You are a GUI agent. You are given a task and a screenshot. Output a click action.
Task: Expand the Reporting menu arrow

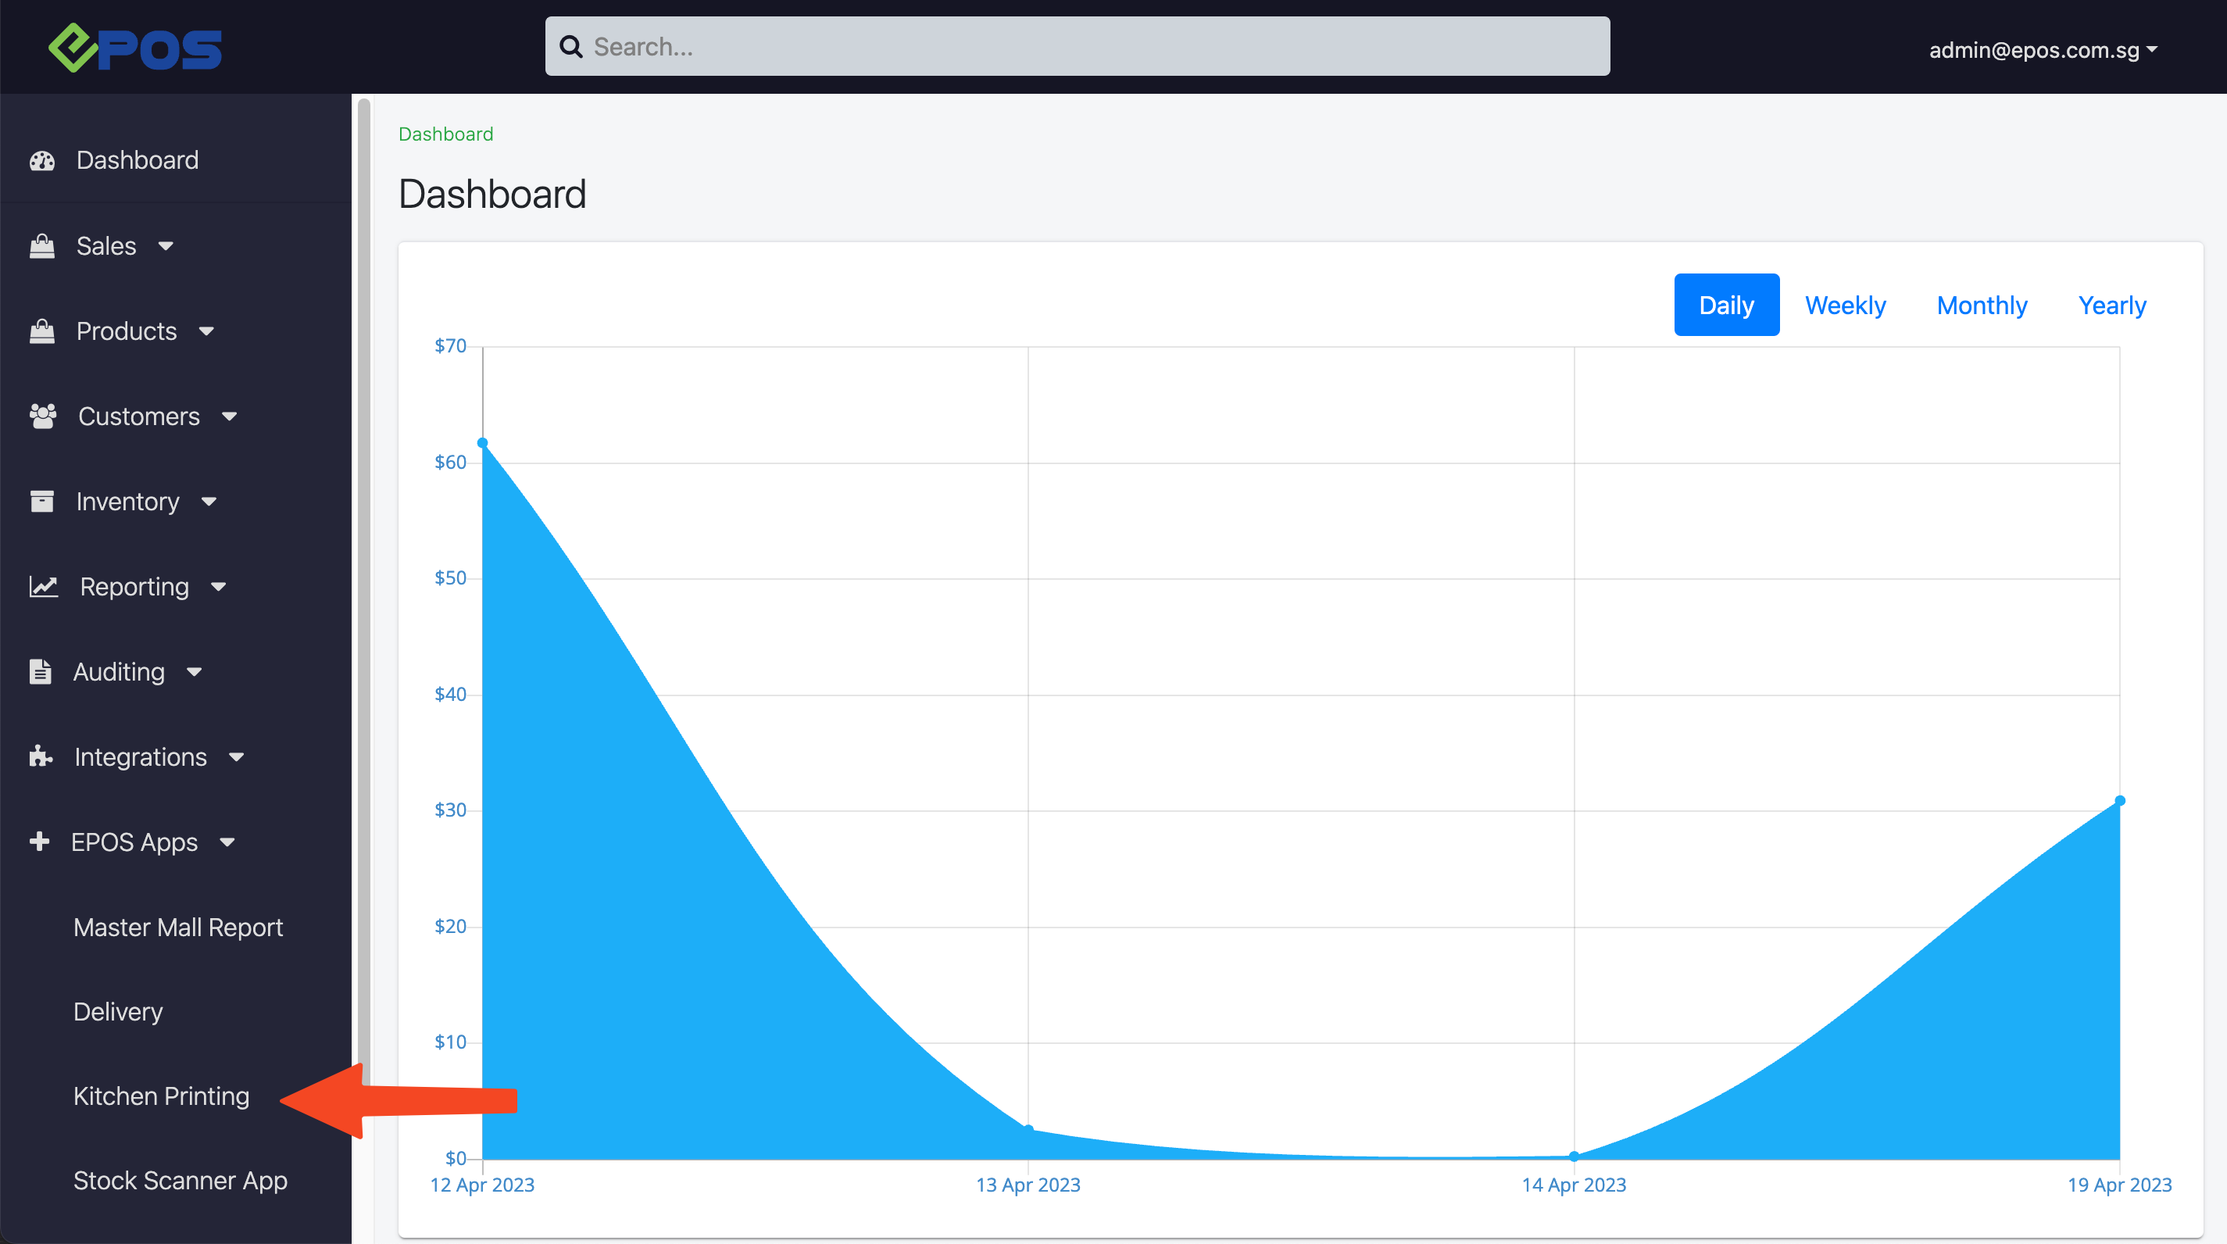click(x=219, y=588)
